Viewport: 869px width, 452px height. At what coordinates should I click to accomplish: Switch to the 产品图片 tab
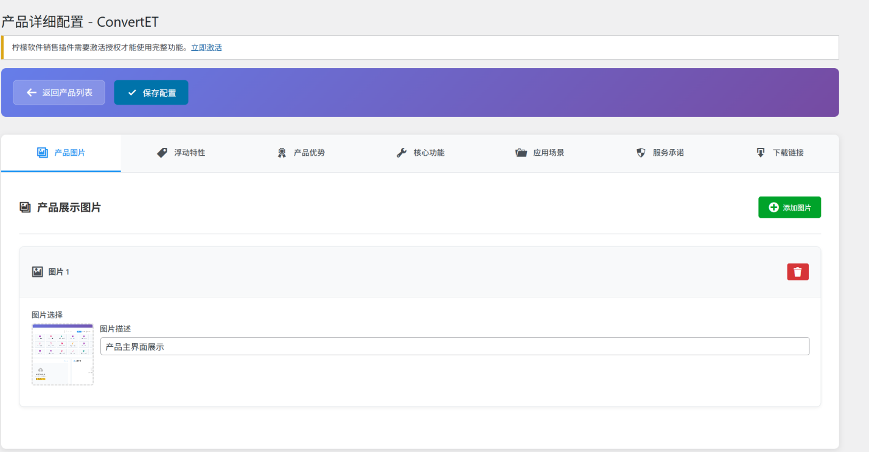(x=61, y=153)
